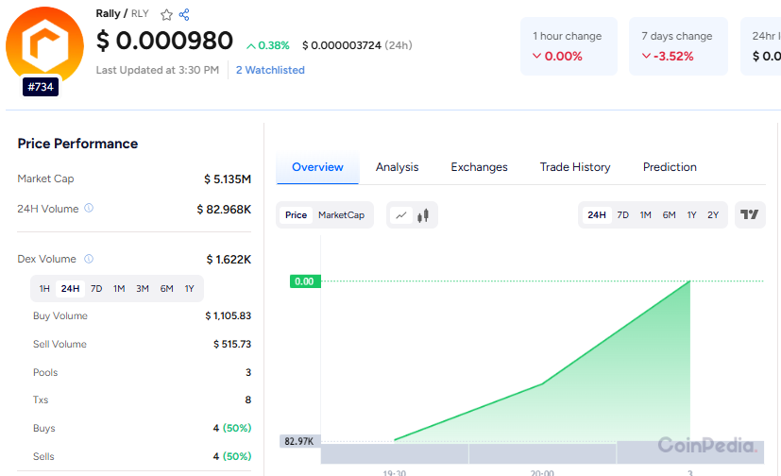Click Last Updated at 3:30 PM text
The width and height of the screenshot is (781, 476).
coord(158,70)
